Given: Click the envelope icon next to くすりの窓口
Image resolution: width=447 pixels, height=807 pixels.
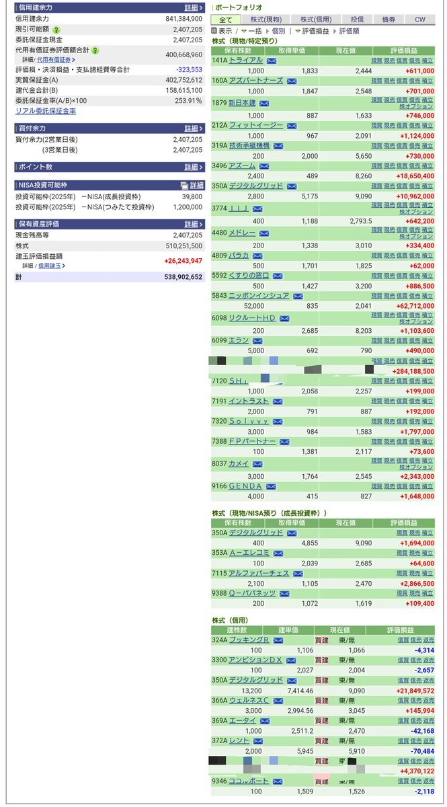Looking at the screenshot, I should (278, 276).
